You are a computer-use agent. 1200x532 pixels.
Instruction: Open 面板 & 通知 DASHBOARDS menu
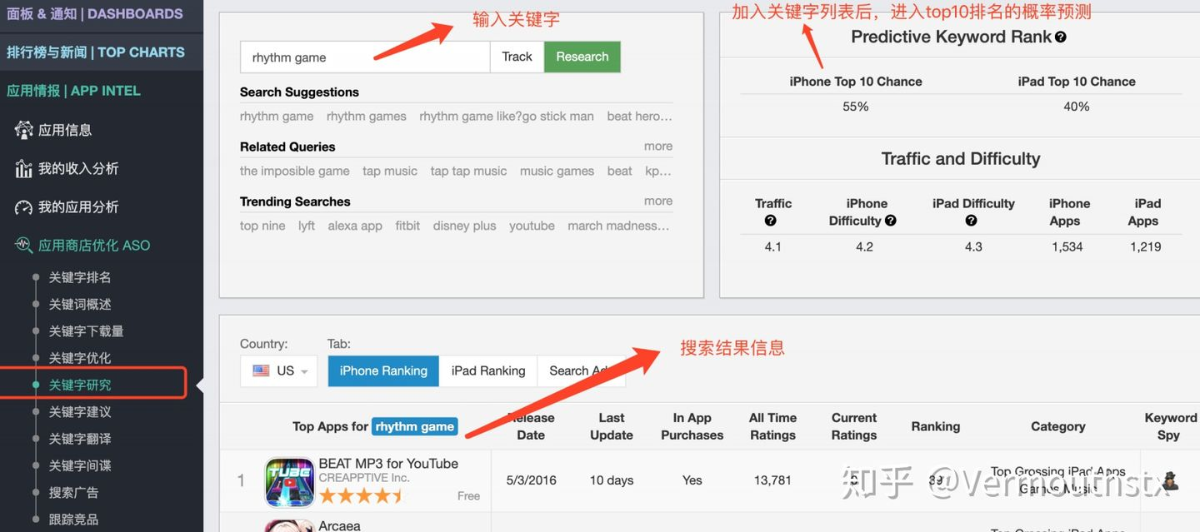click(x=95, y=14)
